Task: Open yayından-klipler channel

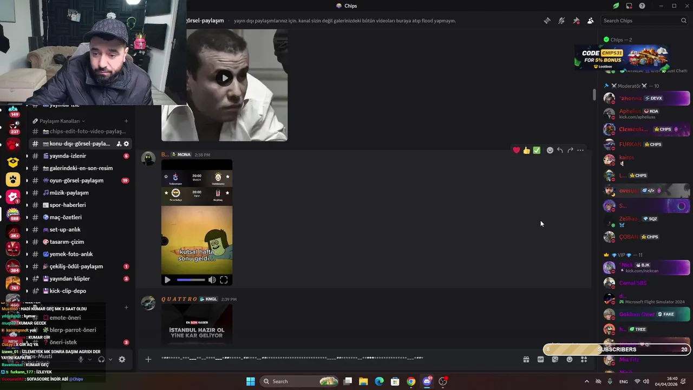Action: pyautogui.click(x=80, y=279)
